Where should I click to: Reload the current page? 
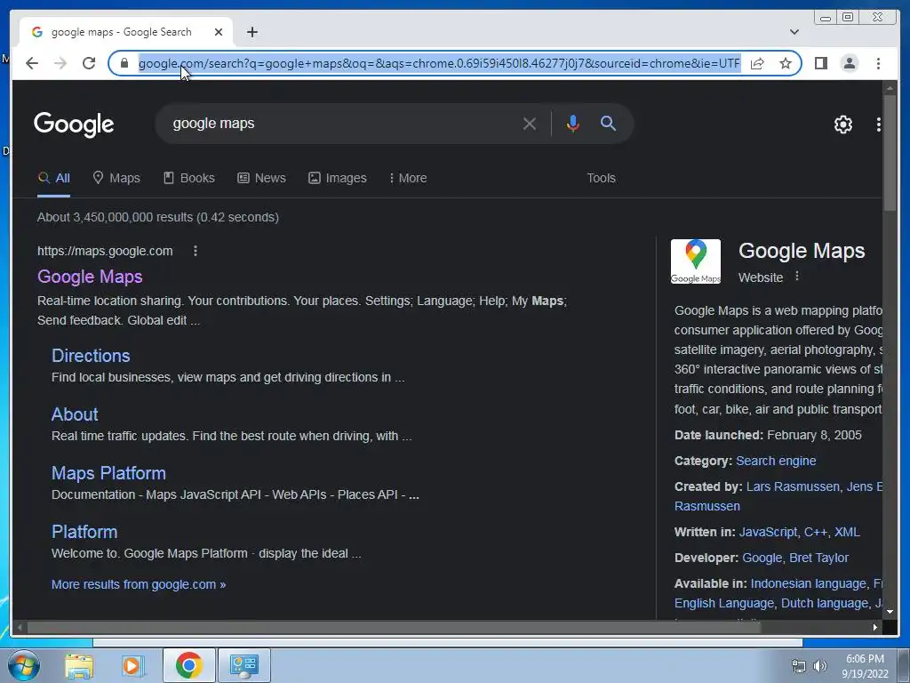click(89, 63)
